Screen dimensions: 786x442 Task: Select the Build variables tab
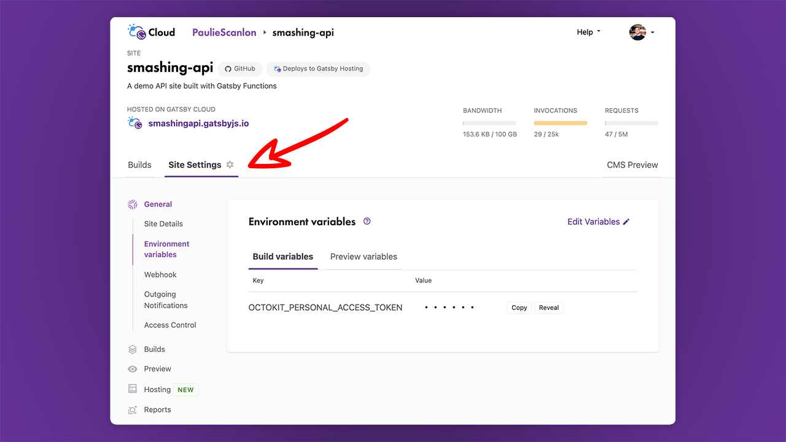click(x=282, y=257)
